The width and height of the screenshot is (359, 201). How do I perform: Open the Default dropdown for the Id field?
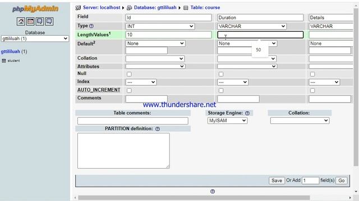coord(155,44)
